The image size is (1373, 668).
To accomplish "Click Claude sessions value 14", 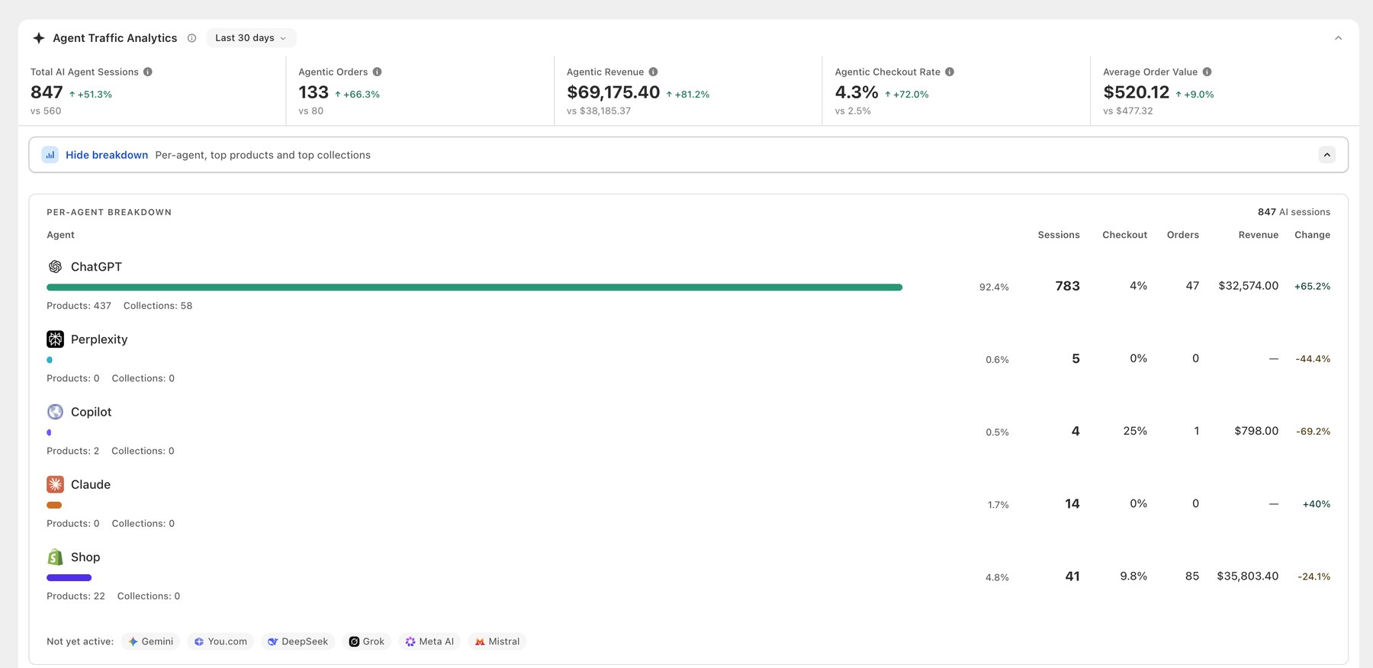I will [1072, 504].
